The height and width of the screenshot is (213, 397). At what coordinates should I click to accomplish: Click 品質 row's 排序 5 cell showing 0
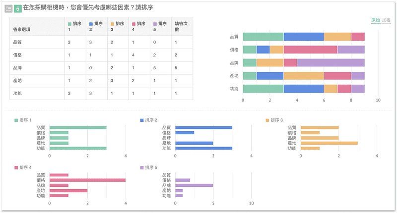pyautogui.click(x=160, y=42)
